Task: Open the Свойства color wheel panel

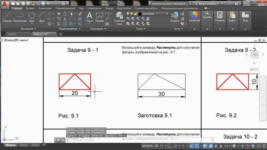Action: tap(194, 17)
